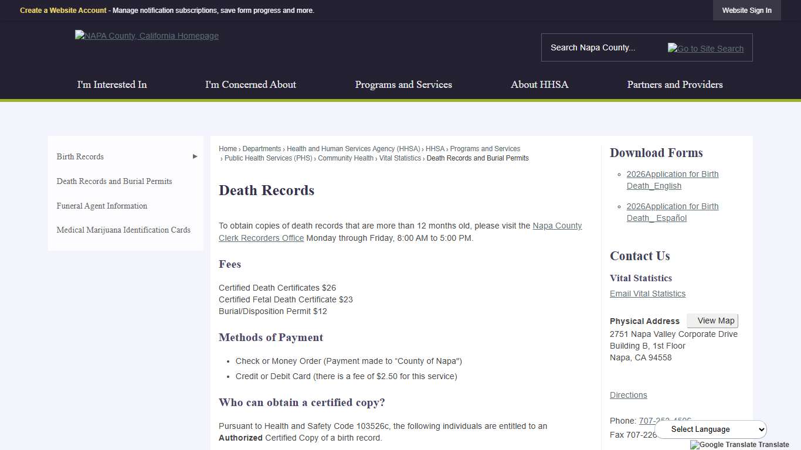The width and height of the screenshot is (801, 450).
Task: Click the Go to Site Search icon
Action: click(705, 48)
